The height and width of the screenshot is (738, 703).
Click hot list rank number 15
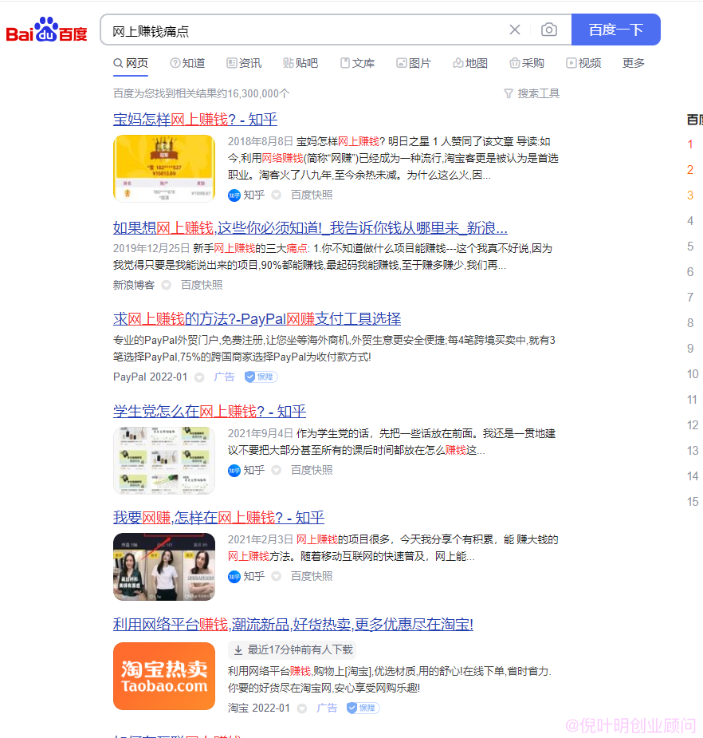pyautogui.click(x=692, y=502)
